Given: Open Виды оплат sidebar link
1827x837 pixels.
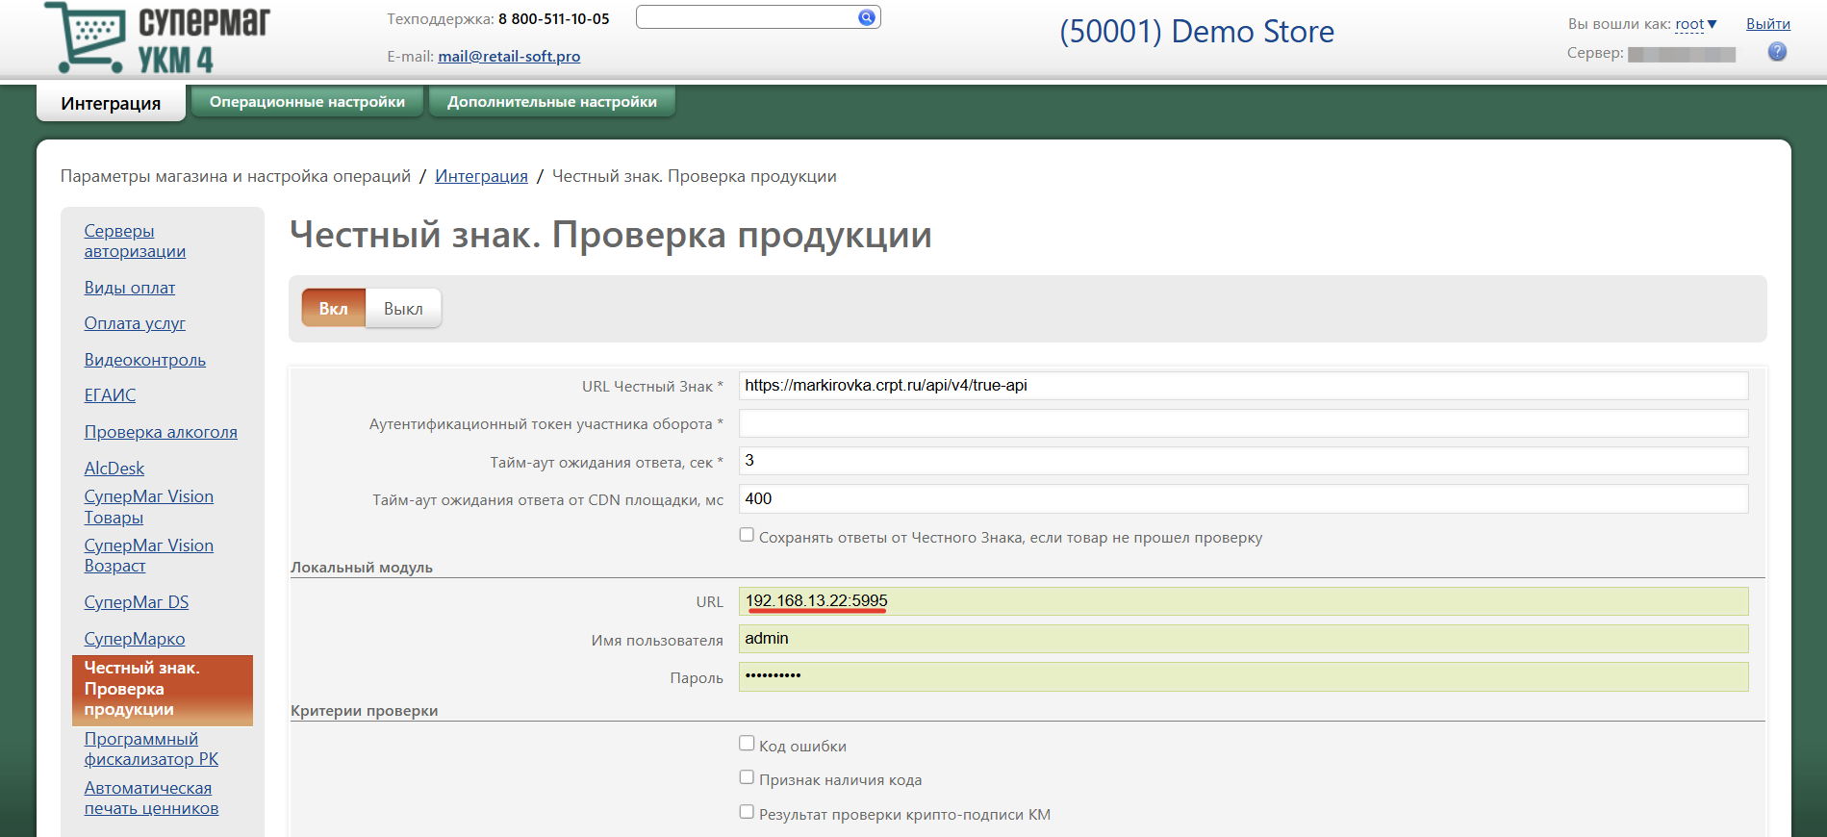Looking at the screenshot, I should point(130,288).
